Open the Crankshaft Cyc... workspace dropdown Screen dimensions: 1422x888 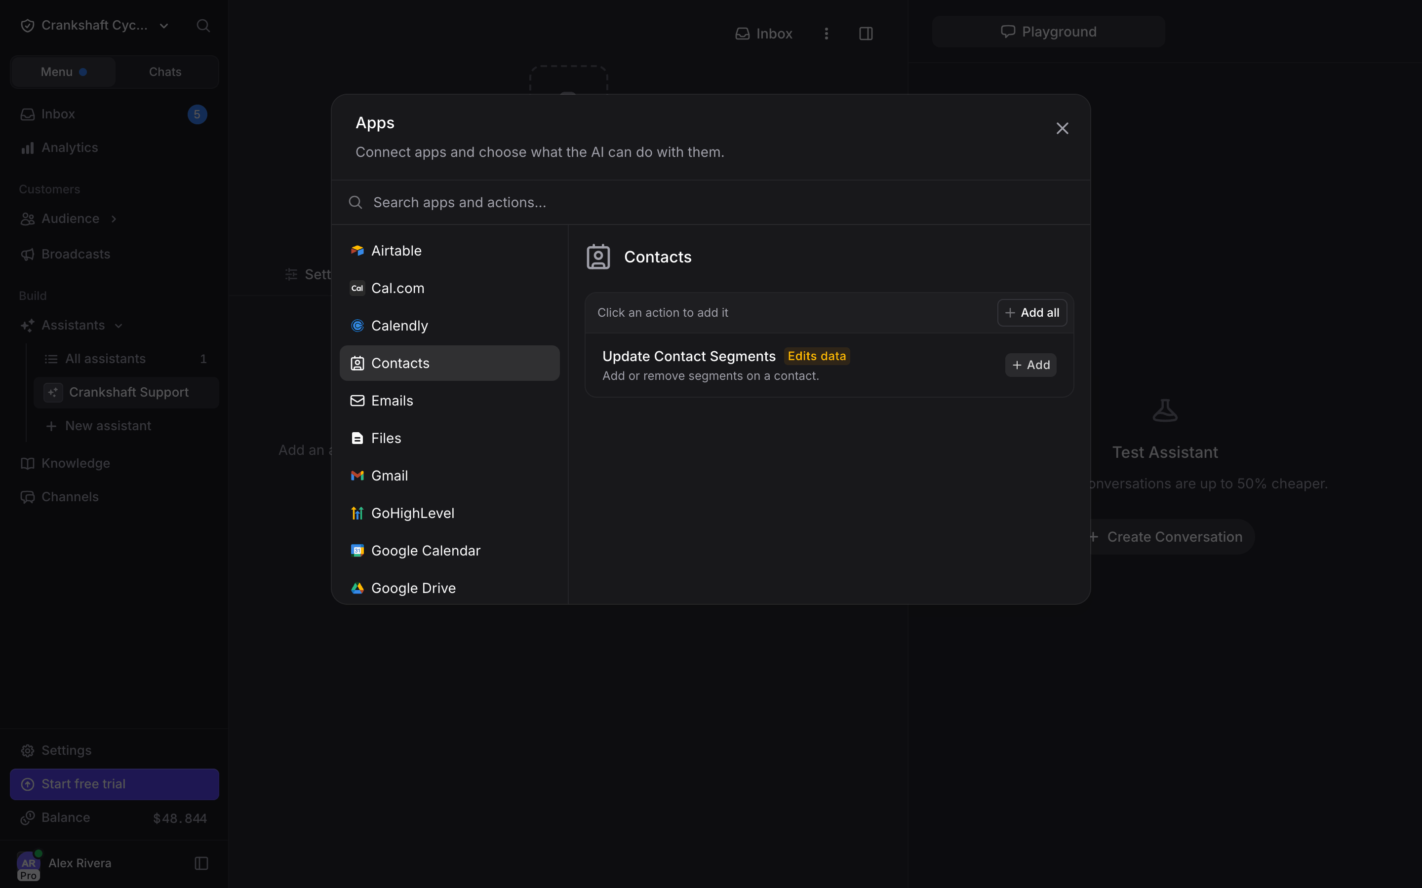pyautogui.click(x=95, y=26)
